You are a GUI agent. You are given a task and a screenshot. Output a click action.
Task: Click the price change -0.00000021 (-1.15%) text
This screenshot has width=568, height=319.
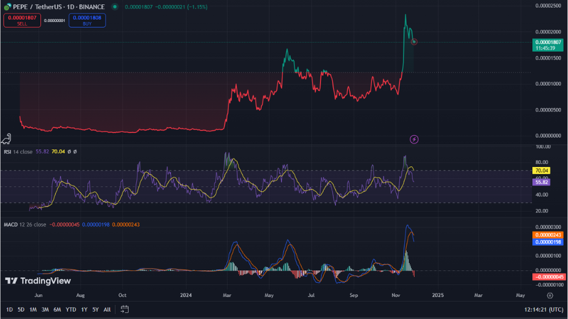tap(182, 7)
